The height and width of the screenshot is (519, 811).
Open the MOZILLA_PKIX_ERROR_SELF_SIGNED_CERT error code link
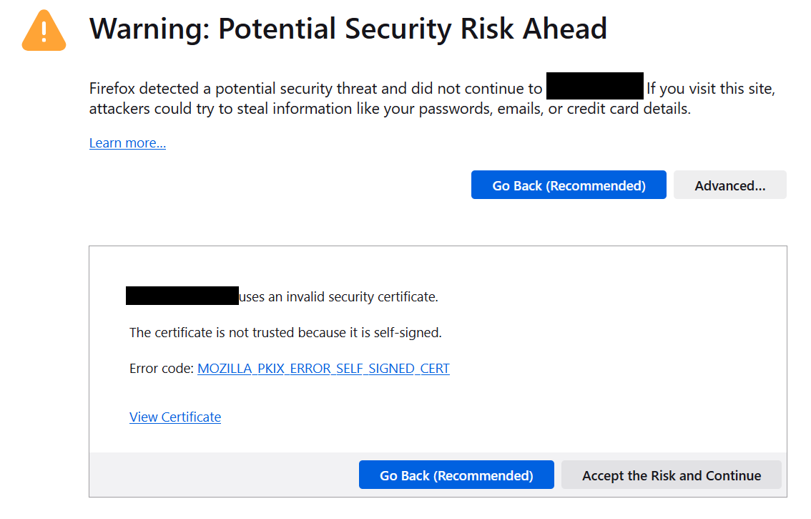point(323,368)
